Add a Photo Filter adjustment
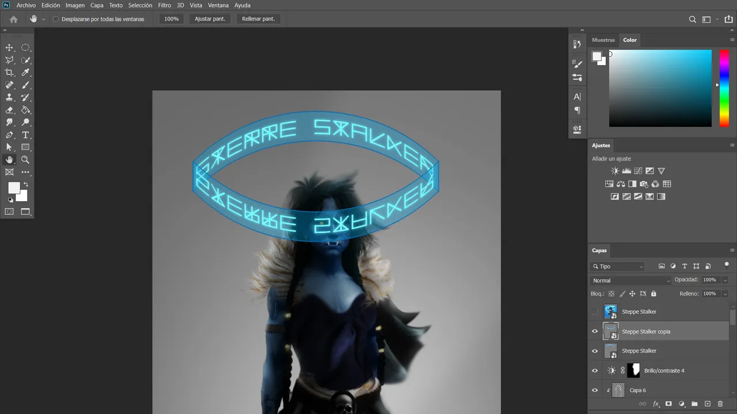Screen dimensions: 737x414 (x=644, y=184)
